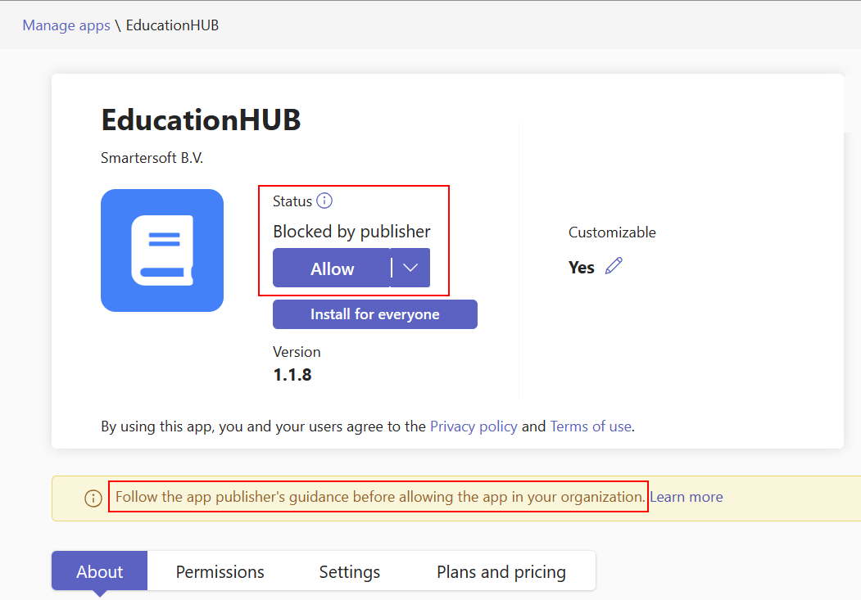The image size is (861, 600).
Task: Select the blue EducationHUB book logo
Action: coord(161,250)
